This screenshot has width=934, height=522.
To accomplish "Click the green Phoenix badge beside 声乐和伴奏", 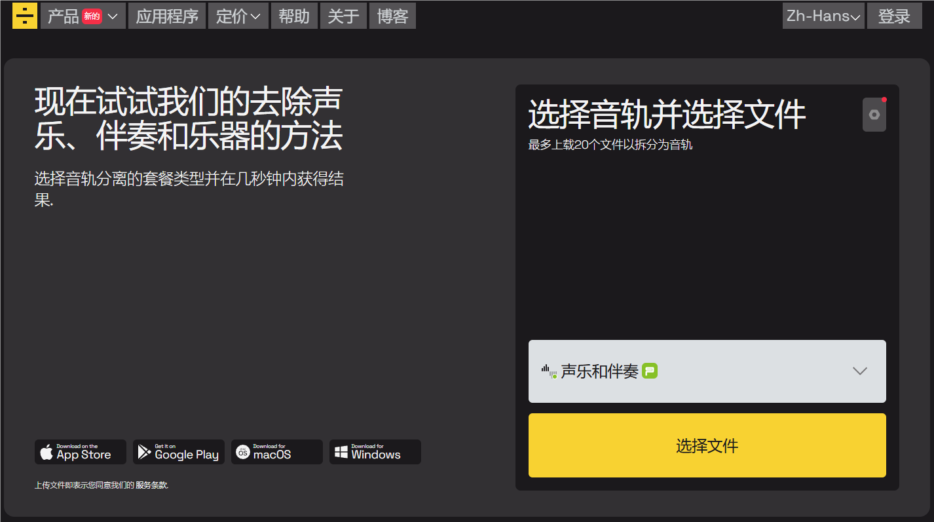I will coord(648,370).
